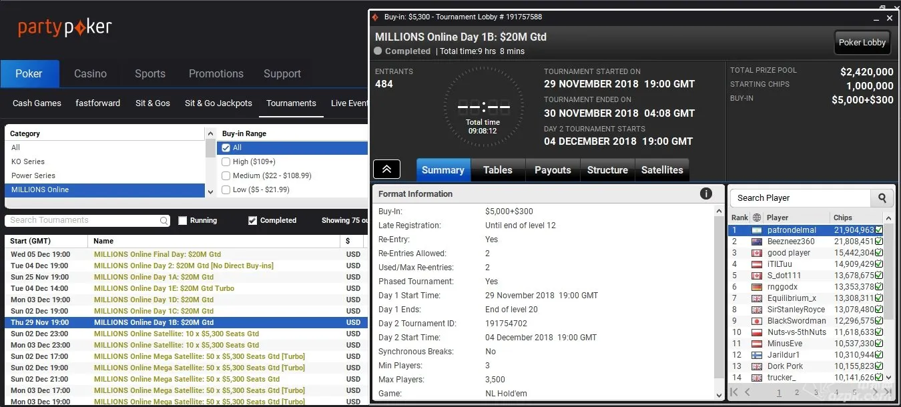901x407 pixels.
Task: Switch to the Structure tab
Action: [x=607, y=170]
